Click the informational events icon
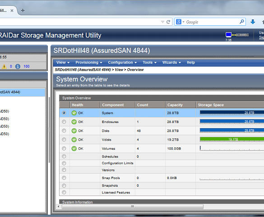The width and height of the screenshot is (264, 217). pos(18,66)
